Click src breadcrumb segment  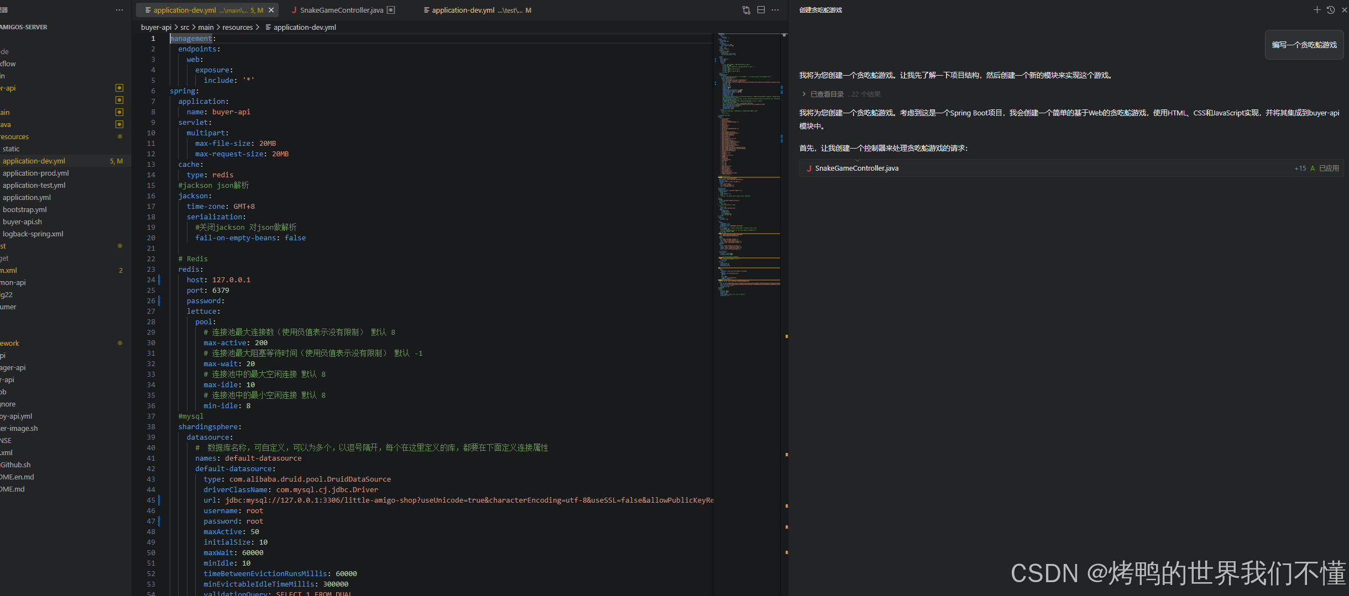click(185, 27)
